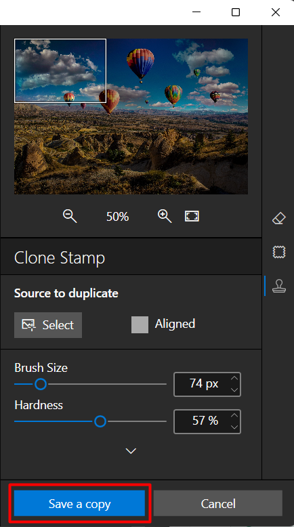Select the Clone Stamp tool icon
Screen dimensions: 294x527
click(x=279, y=286)
